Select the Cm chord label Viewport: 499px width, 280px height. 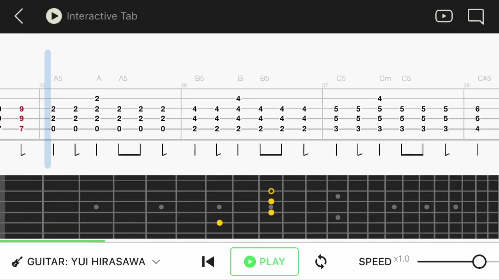[385, 79]
